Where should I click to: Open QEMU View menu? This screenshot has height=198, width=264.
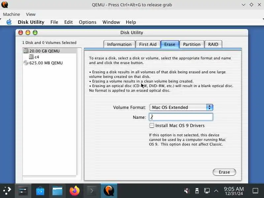pyautogui.click(x=31, y=14)
